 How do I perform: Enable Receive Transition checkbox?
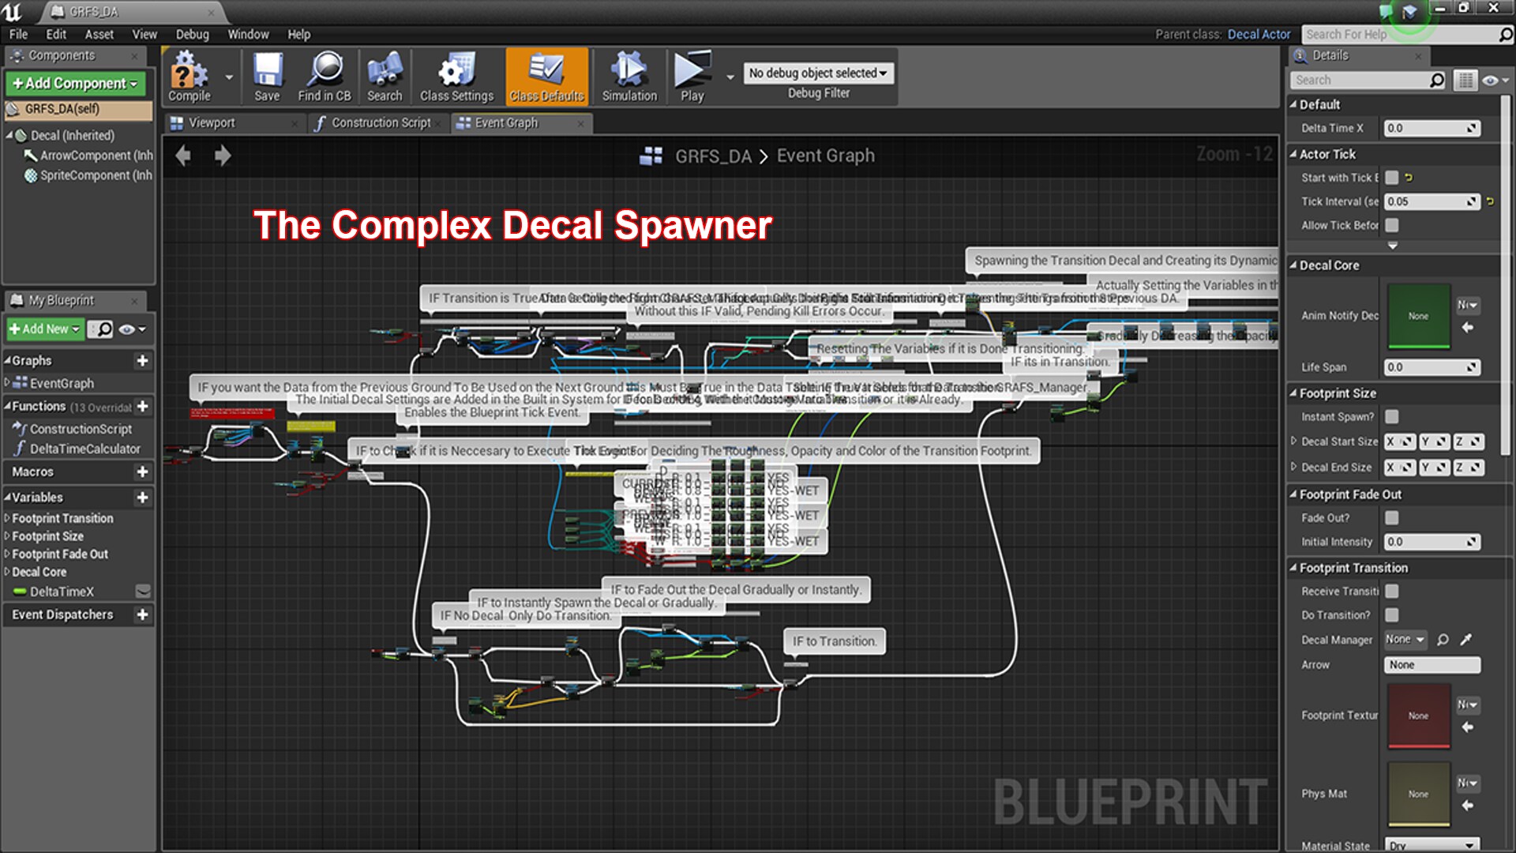click(1392, 591)
